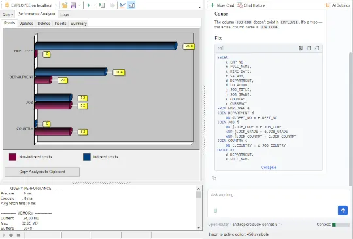Select the Reads sub-tab
353x239 pixels.
[x=9, y=23]
